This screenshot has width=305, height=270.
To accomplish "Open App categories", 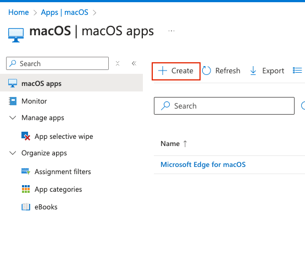I will 58,190.
